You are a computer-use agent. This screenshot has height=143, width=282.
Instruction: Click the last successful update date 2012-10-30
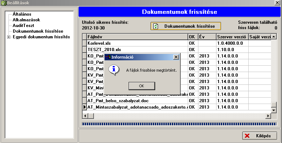coord(93,28)
